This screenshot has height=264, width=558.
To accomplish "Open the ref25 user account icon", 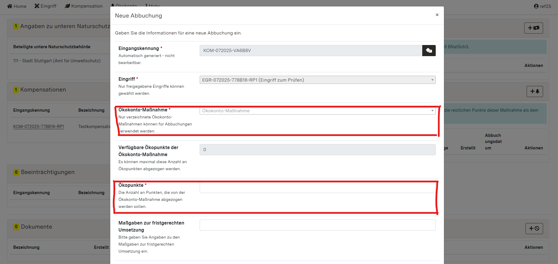I will point(536,6).
